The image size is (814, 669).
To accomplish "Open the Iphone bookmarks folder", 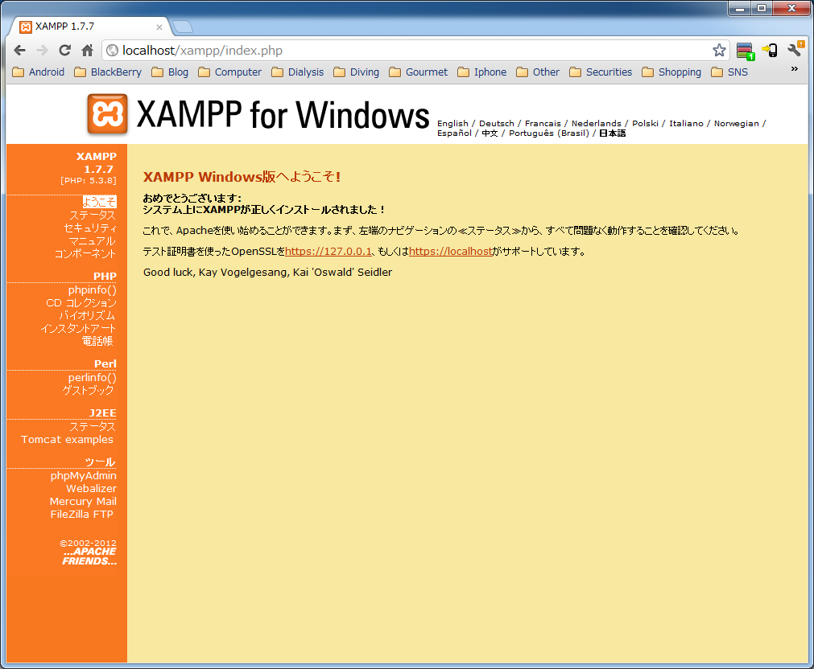I will pyautogui.click(x=482, y=72).
